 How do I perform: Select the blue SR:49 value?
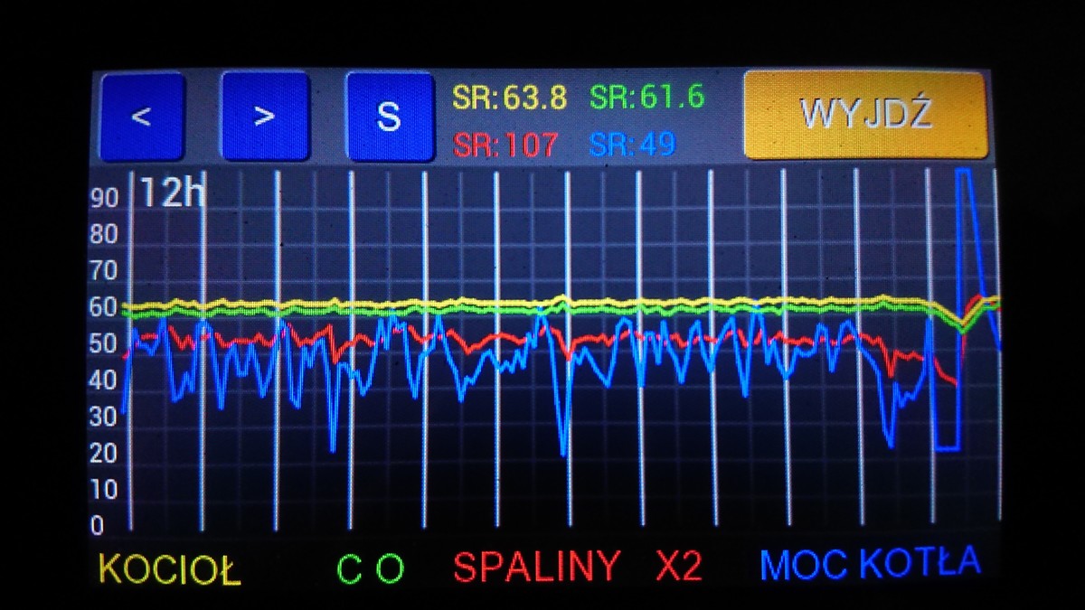click(x=634, y=144)
